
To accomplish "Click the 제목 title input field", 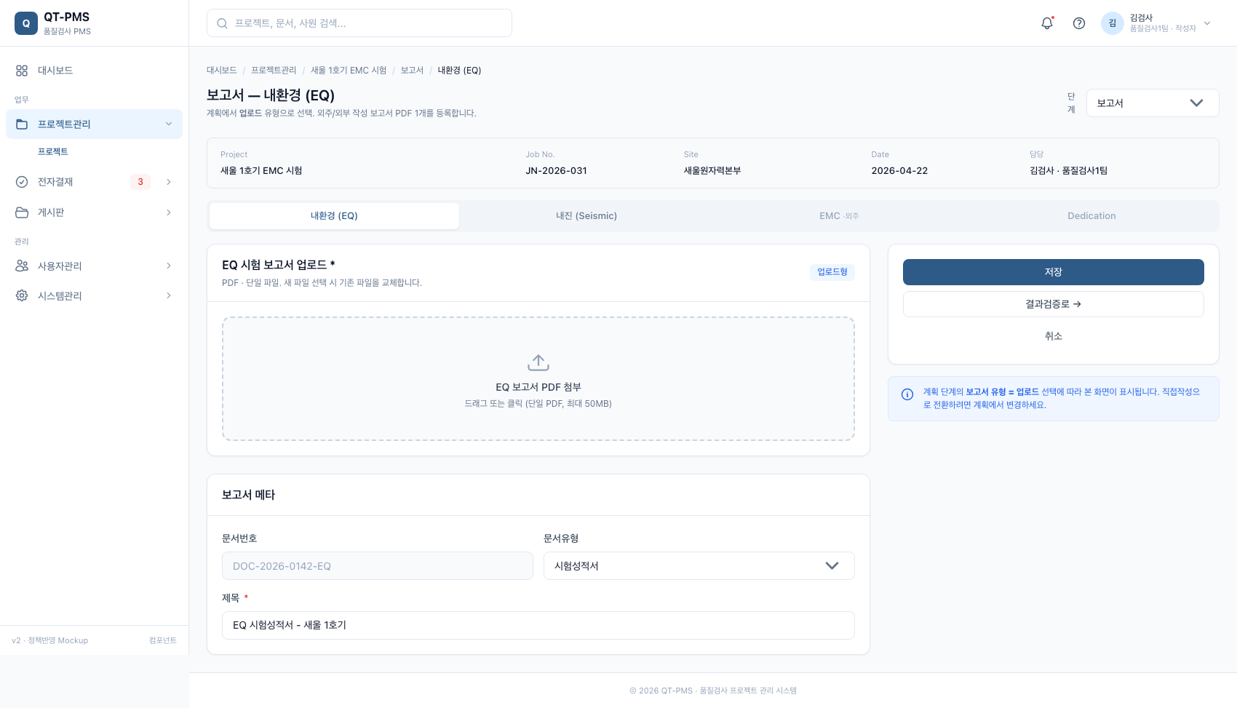I will 538,625.
